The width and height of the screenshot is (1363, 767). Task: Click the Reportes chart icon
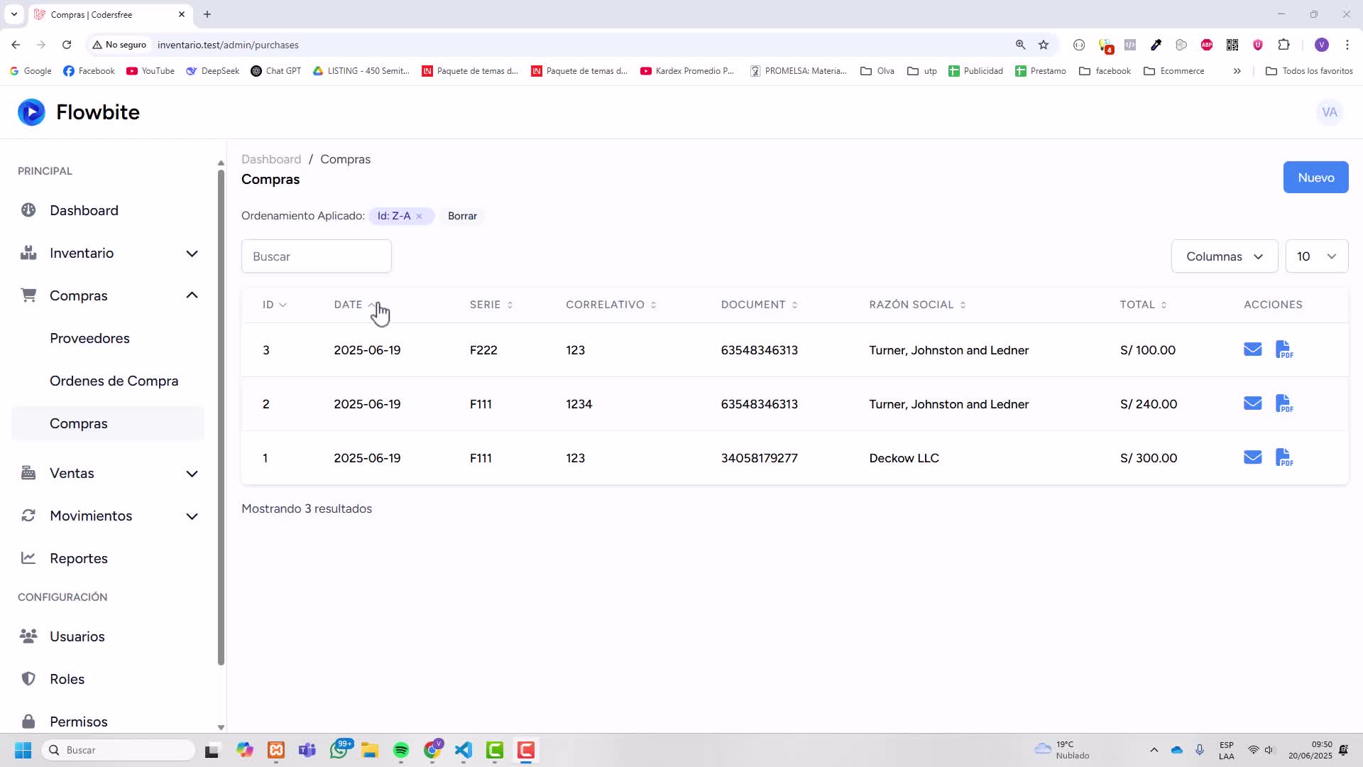tap(28, 558)
